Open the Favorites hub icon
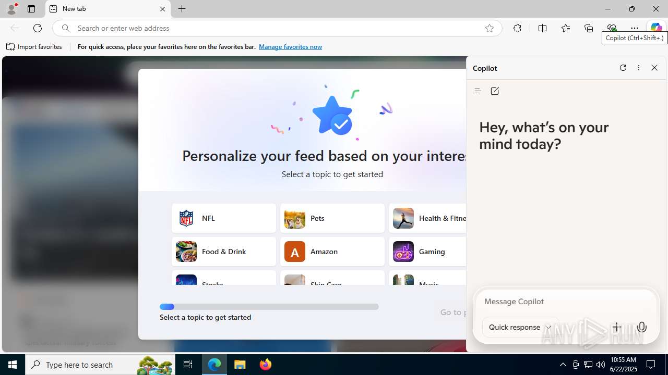 566,28
